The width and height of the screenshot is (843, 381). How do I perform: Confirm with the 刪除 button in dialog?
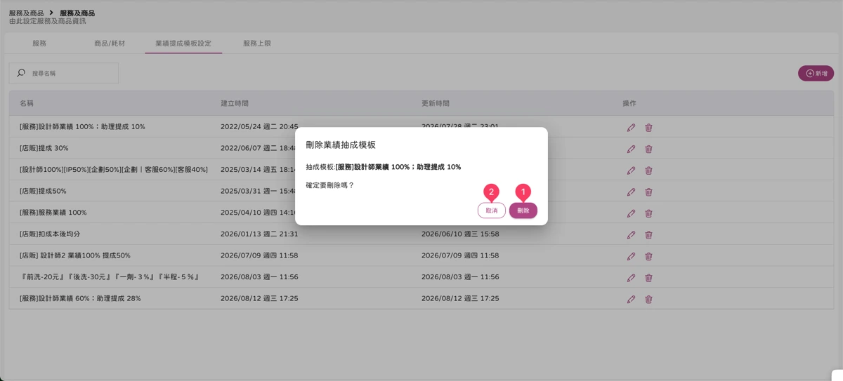click(523, 210)
